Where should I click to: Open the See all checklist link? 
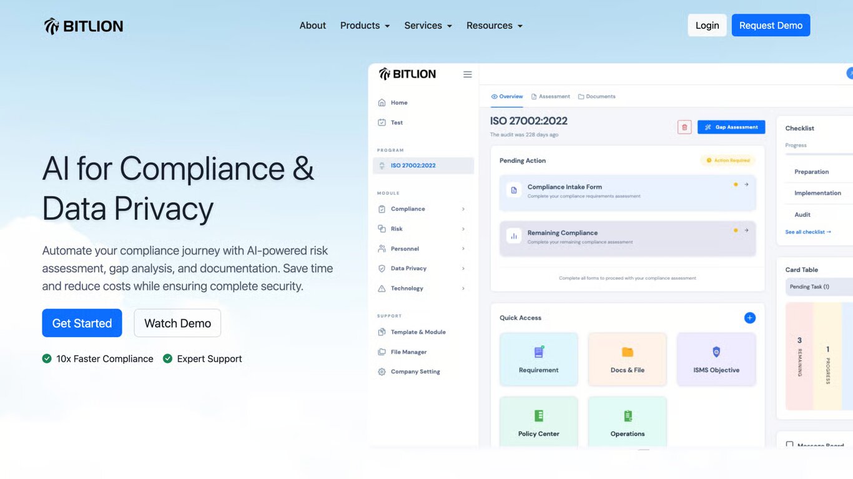pos(807,232)
